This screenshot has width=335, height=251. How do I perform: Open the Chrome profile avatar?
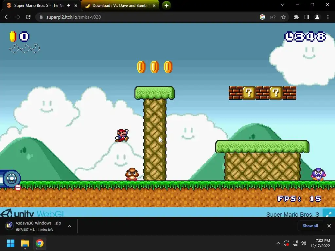pyautogui.click(x=317, y=17)
